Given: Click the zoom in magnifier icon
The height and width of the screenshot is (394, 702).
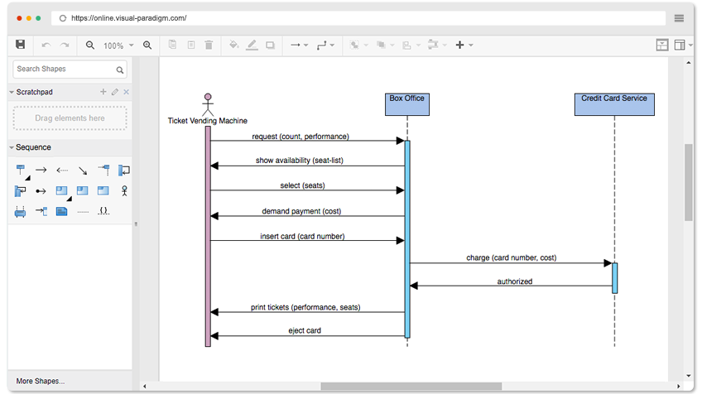Looking at the screenshot, I should tap(147, 45).
